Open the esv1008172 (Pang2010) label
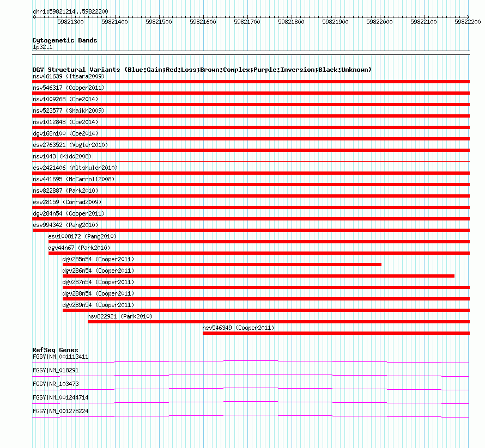 82,236
